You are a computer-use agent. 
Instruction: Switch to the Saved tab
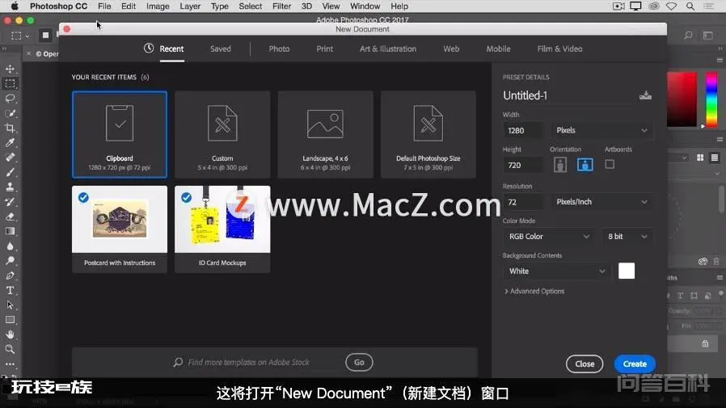pos(221,48)
